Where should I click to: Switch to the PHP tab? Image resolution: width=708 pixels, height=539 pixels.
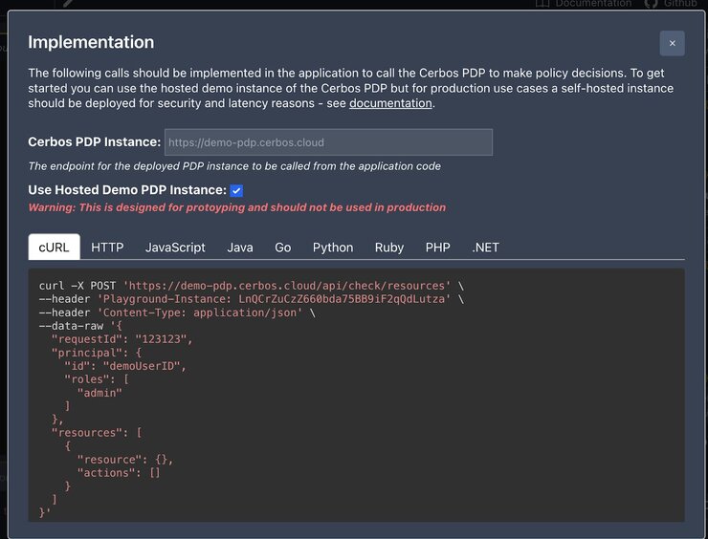pos(437,248)
